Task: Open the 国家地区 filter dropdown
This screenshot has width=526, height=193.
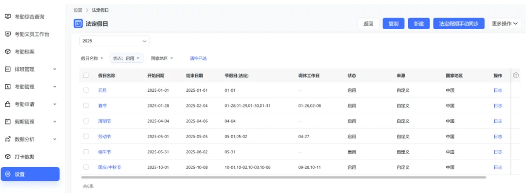Action: 162,58
